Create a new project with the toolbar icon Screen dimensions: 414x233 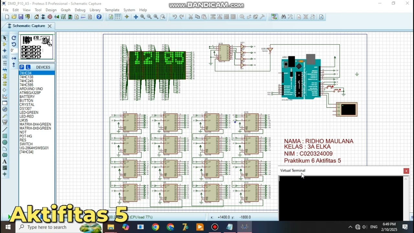pyautogui.click(x=7, y=17)
